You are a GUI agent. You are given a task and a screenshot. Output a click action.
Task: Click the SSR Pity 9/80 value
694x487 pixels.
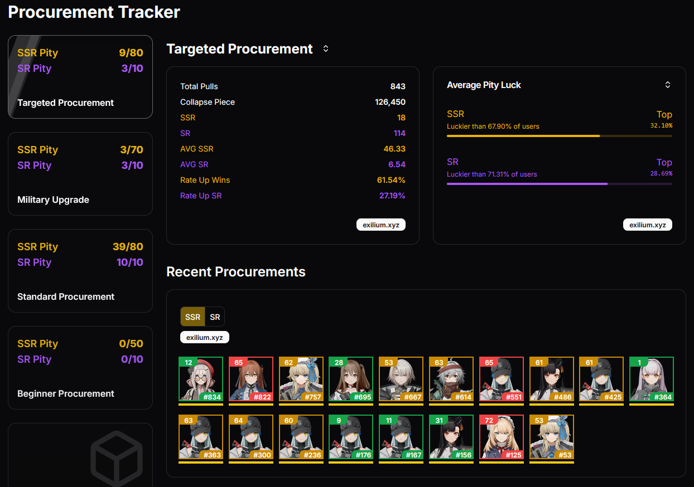131,53
